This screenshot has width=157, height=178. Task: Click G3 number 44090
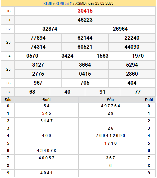pos(132,47)
